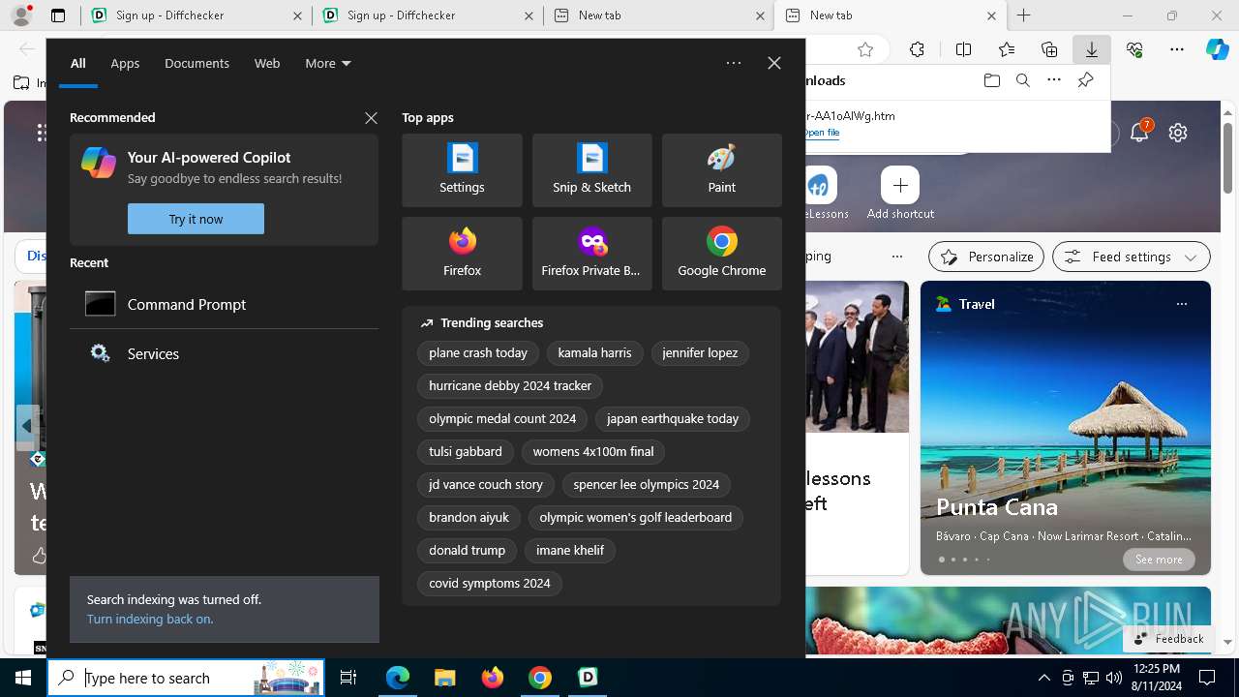Open Edge Collections icon
The image size is (1239, 697).
click(1049, 49)
